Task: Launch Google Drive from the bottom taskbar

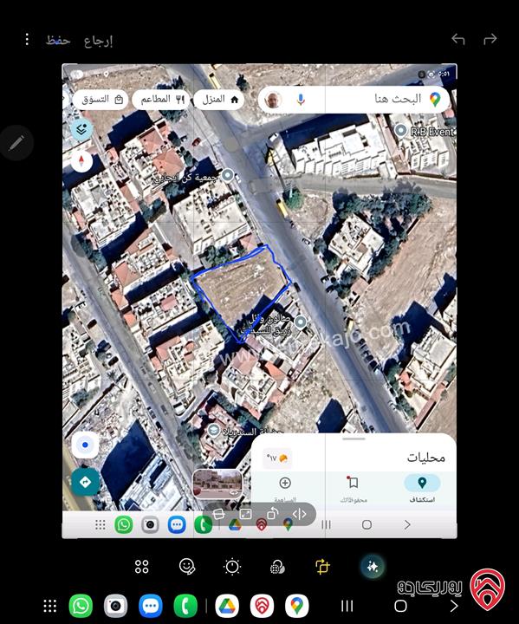Action: [227, 606]
